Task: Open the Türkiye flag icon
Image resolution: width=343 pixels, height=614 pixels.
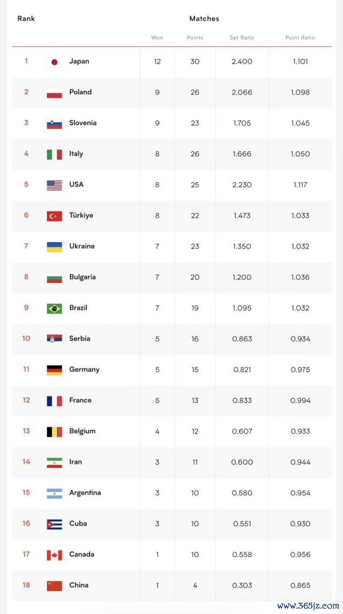Action: click(x=55, y=216)
